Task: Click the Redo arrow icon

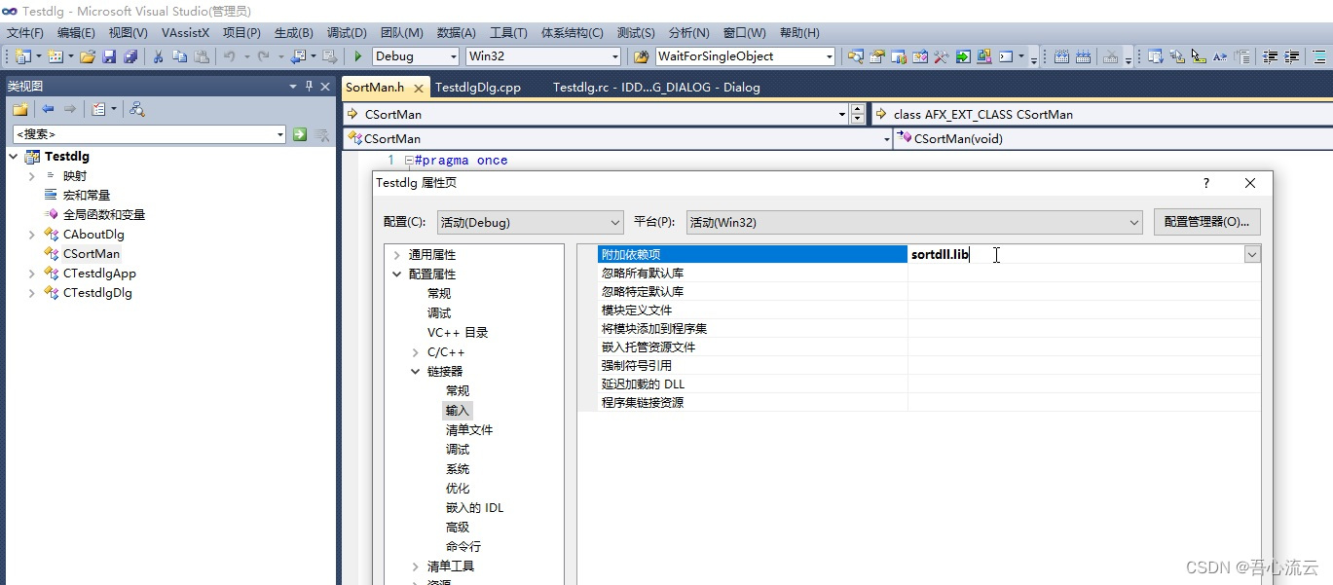Action: 263,56
